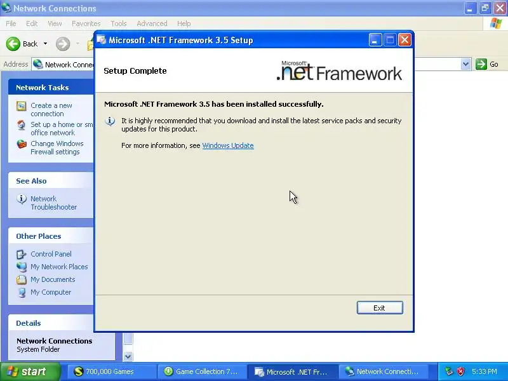Collapse the Details panel header
Viewport: 508px width, 381px height.
pos(51,323)
